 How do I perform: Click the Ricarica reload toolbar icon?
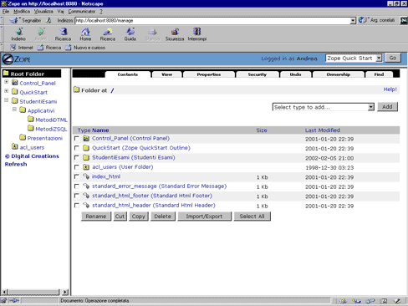pyautogui.click(x=64, y=32)
